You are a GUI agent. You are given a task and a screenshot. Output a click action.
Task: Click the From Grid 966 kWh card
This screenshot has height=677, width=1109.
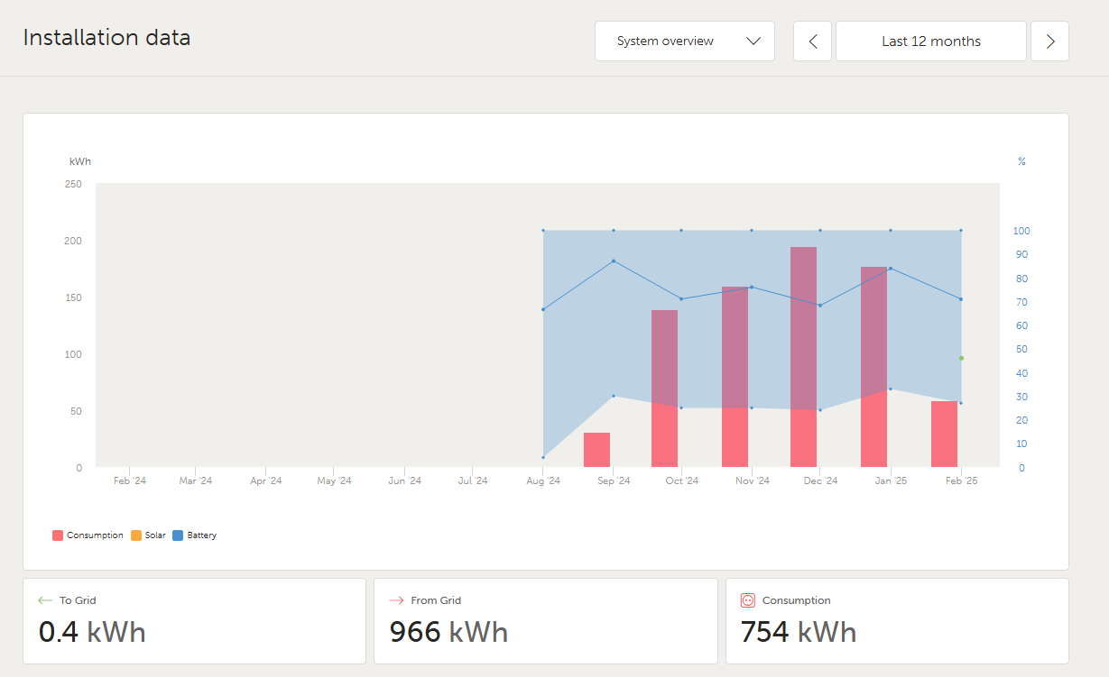545,621
